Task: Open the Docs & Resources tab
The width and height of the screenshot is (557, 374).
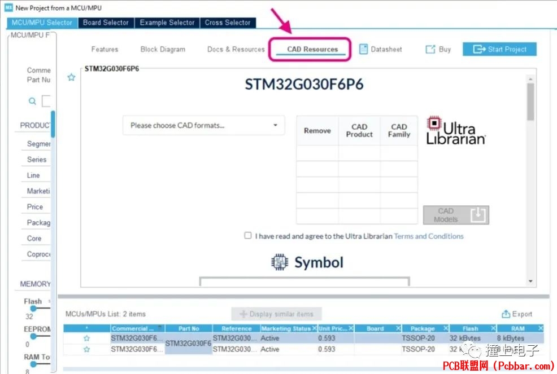Action: [236, 49]
